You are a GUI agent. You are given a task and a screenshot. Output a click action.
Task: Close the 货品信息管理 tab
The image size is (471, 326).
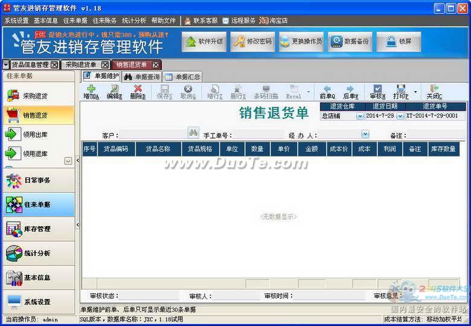pyautogui.click(x=54, y=65)
